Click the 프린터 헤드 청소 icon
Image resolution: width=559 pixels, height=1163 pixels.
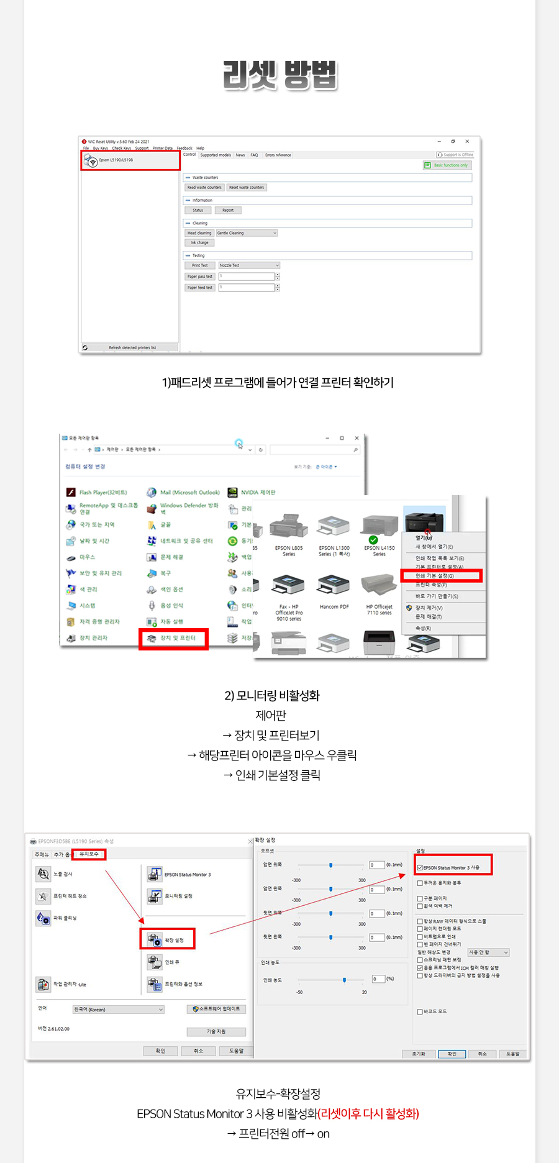tap(43, 896)
